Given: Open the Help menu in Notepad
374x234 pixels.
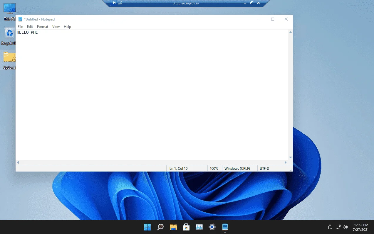Looking at the screenshot, I should click(67, 27).
